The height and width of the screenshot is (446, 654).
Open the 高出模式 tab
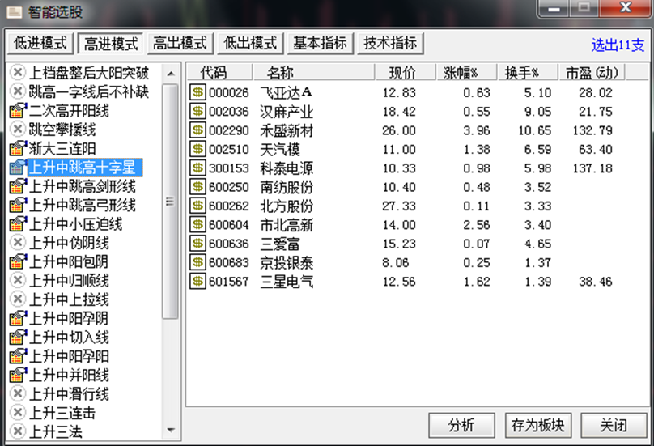pos(180,44)
